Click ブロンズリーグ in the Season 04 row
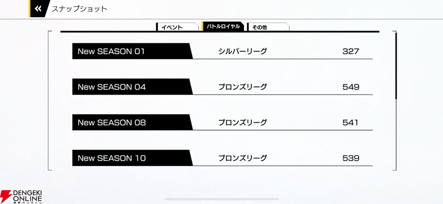Viewport: 443px width, 204px height. click(x=243, y=87)
